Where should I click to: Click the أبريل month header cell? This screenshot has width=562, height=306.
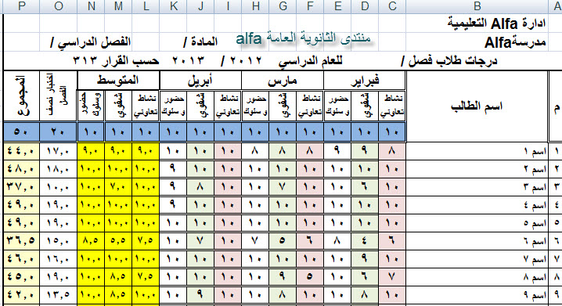tap(200, 81)
